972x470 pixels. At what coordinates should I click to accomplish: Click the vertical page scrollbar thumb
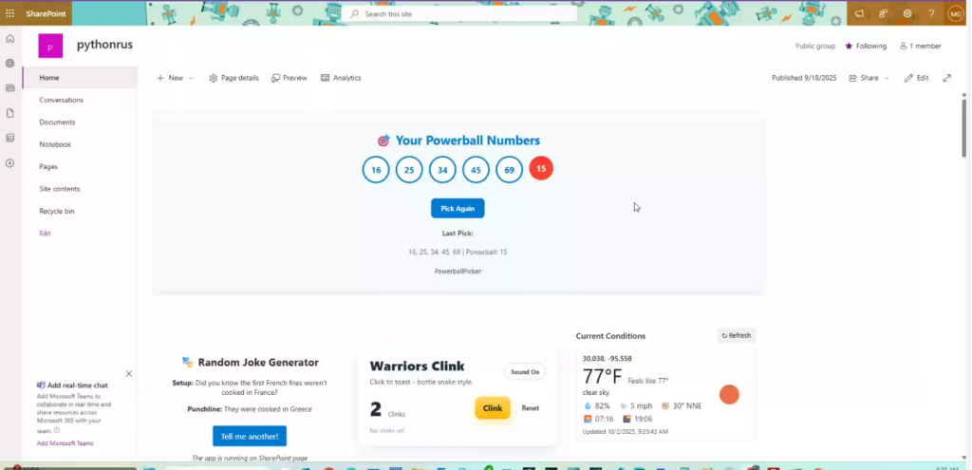pyautogui.click(x=964, y=127)
